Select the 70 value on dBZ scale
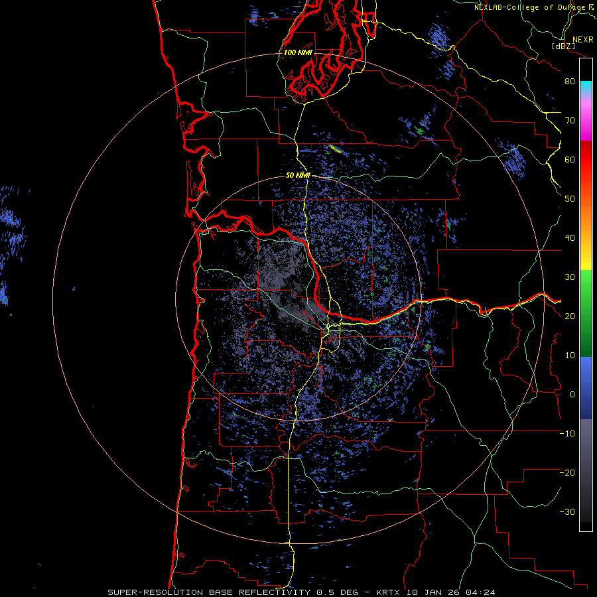597x597 pixels. tap(570, 121)
